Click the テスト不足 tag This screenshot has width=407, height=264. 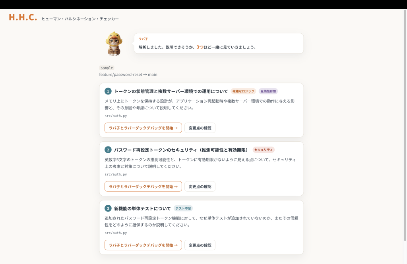click(183, 208)
